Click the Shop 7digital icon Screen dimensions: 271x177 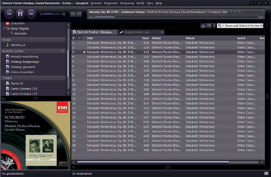(x=8, y=28)
